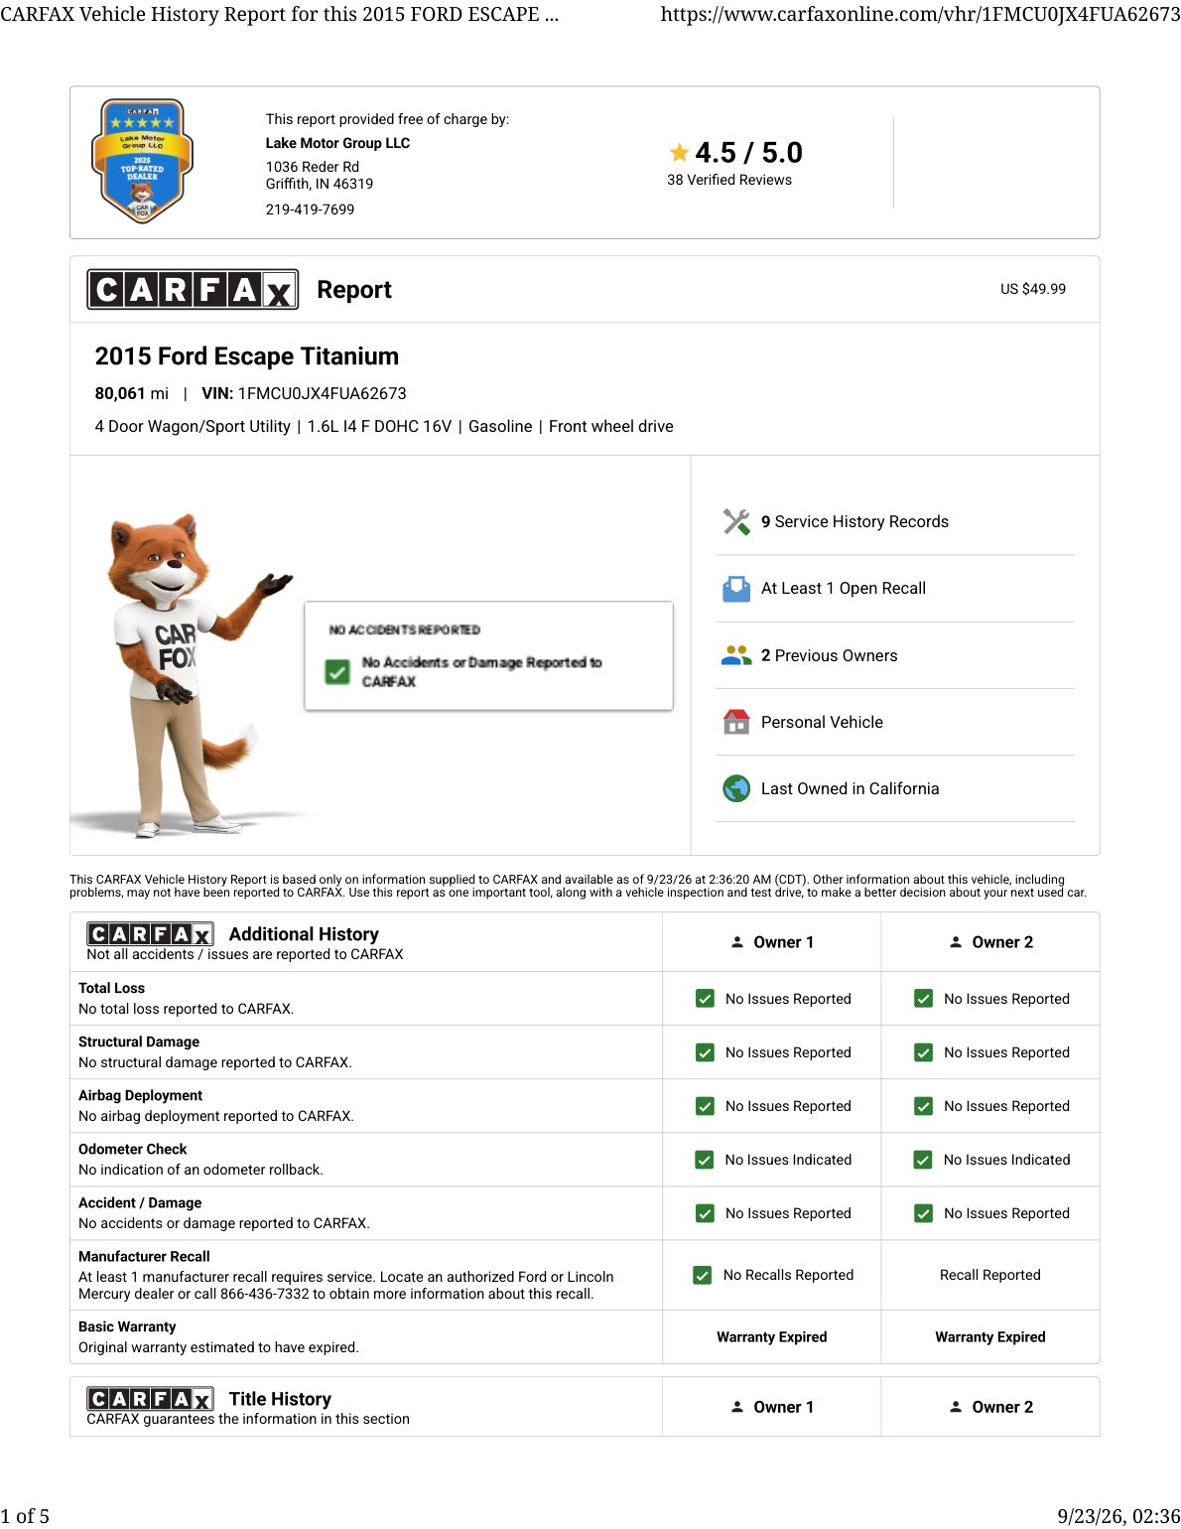Viewport: 1181px width, 1529px height.
Task: Click the Title History section title
Action: [280, 1399]
